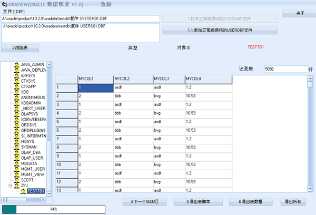Click the CTXAPP user icon
This screenshot has width=316, height=215.
click(x=17, y=86)
